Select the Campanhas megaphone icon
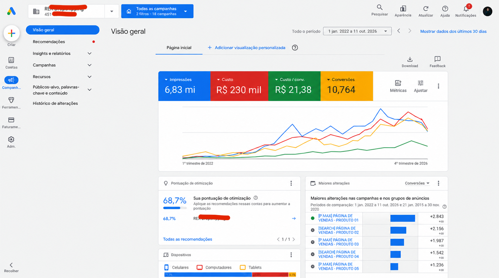This screenshot has height=278, width=499. [11, 80]
